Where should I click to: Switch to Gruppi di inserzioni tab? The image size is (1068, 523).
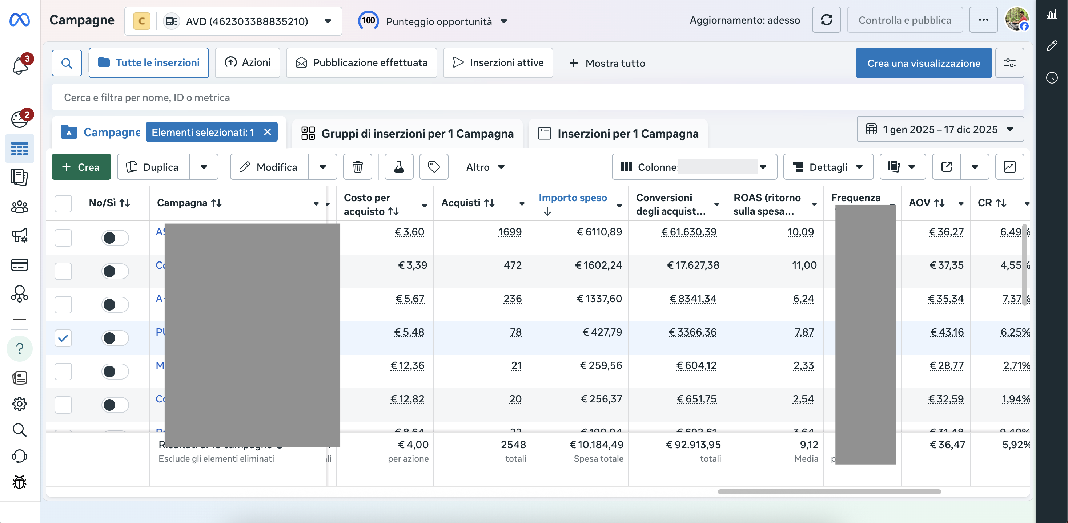click(407, 134)
